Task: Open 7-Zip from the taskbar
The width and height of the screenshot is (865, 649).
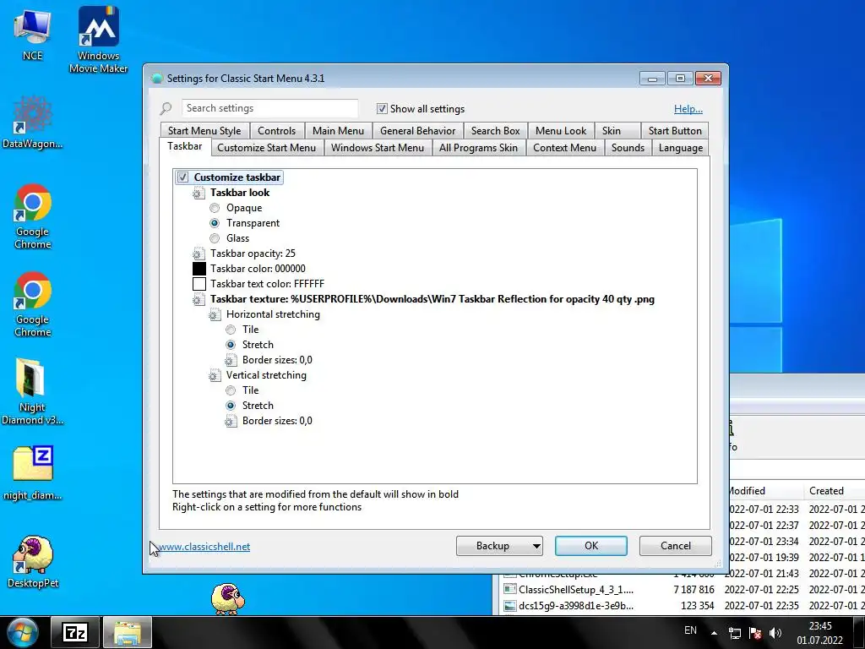Action: (x=75, y=632)
